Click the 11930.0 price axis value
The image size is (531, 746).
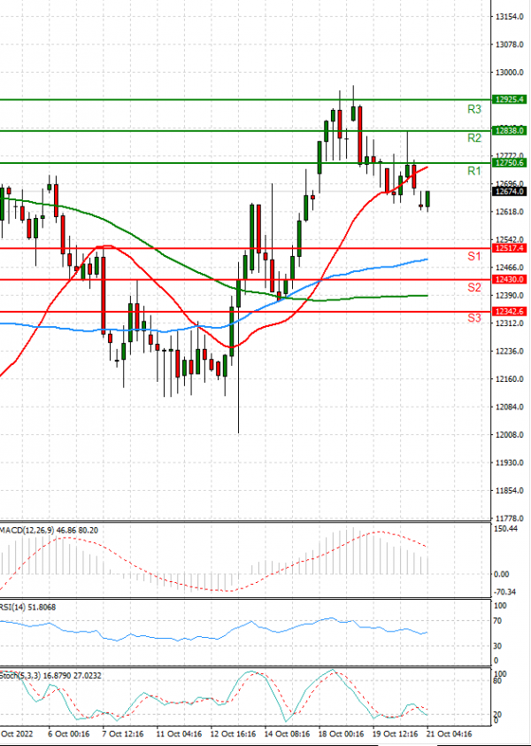click(x=510, y=462)
